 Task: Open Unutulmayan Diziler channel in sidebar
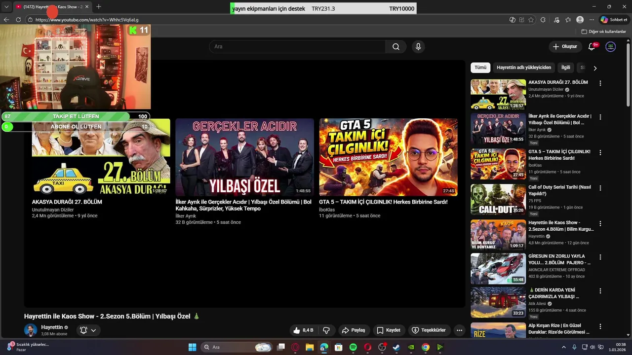[546, 90]
